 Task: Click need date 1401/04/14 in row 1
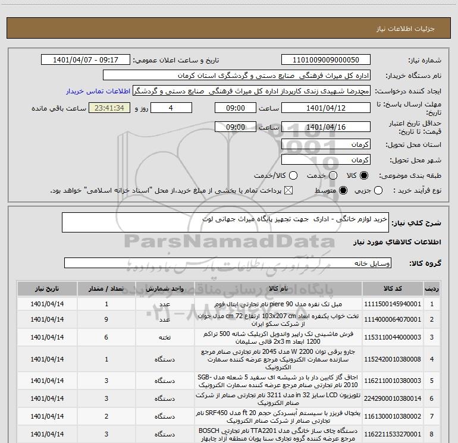[47, 304]
